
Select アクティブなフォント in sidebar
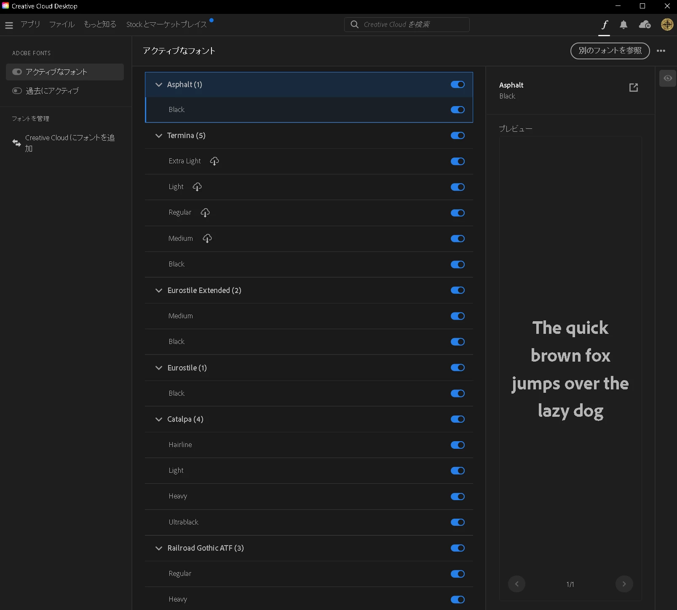pyautogui.click(x=65, y=72)
